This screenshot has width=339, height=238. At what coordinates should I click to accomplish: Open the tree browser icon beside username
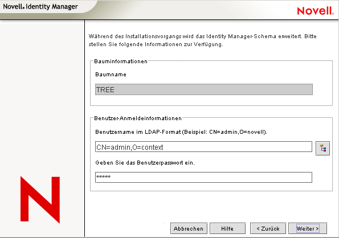322,148
